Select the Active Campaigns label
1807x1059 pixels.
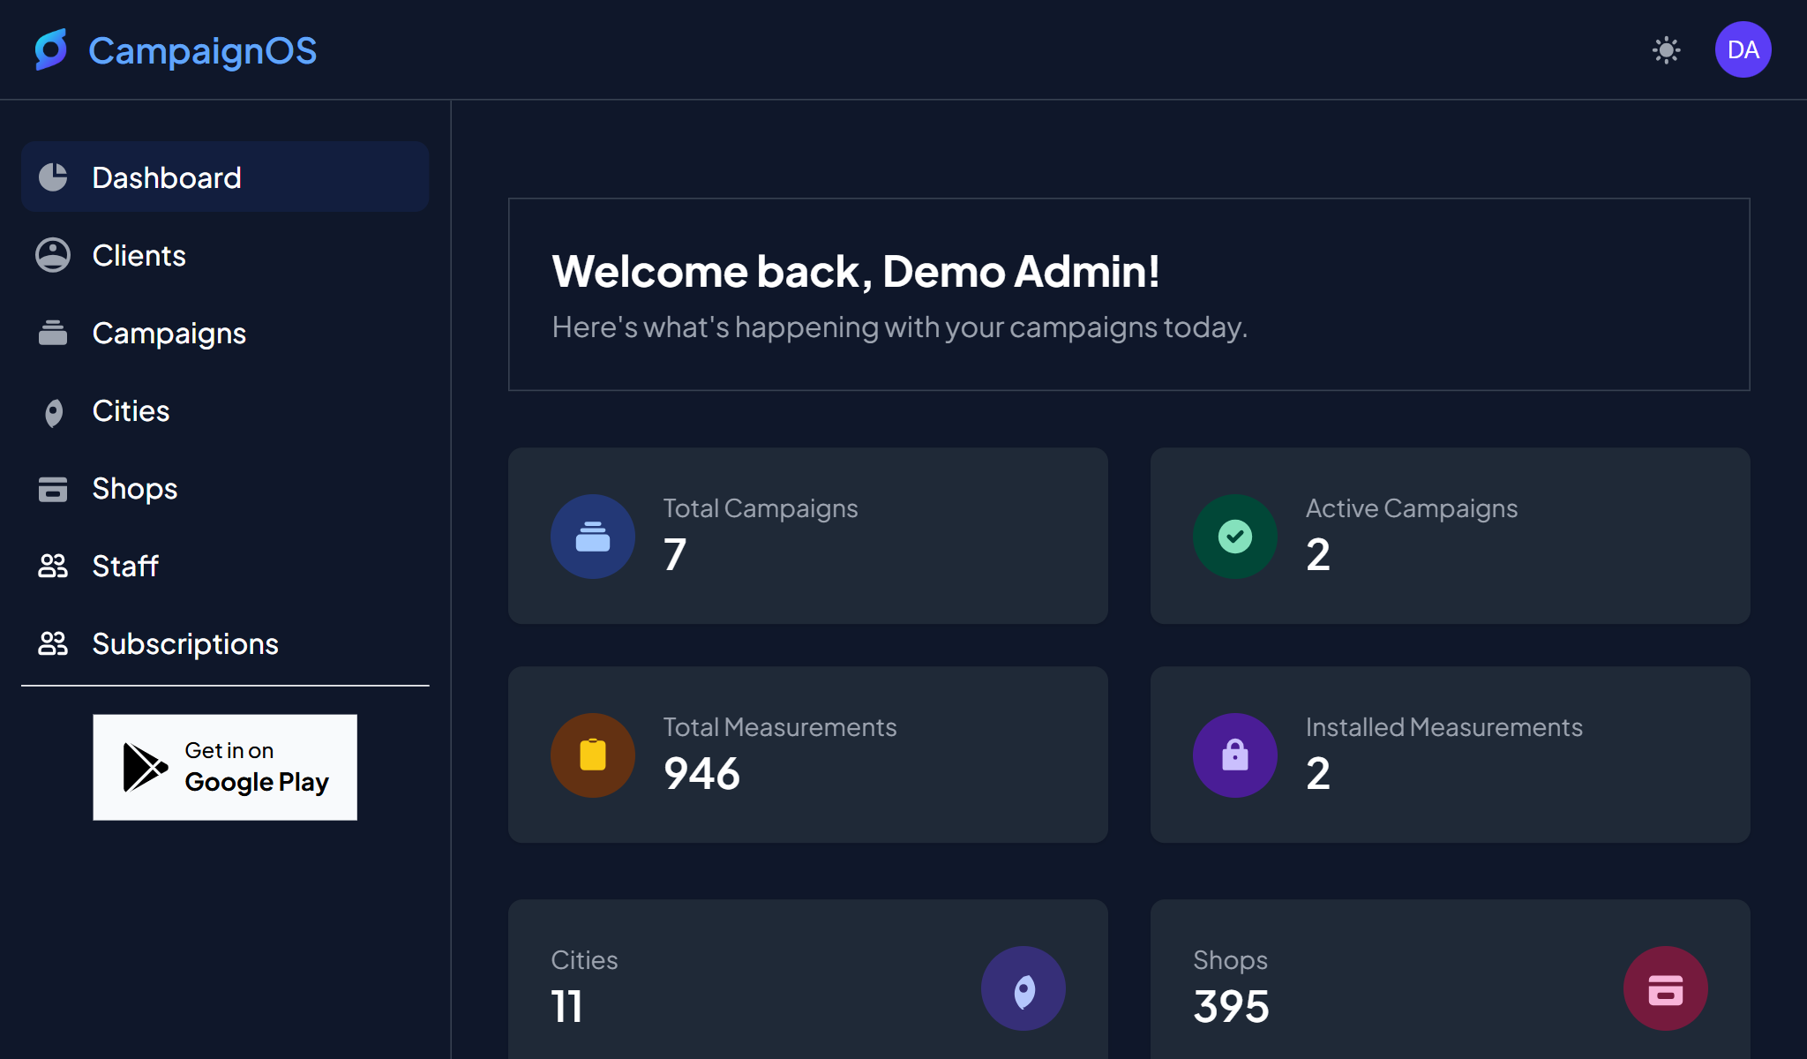1412,508
